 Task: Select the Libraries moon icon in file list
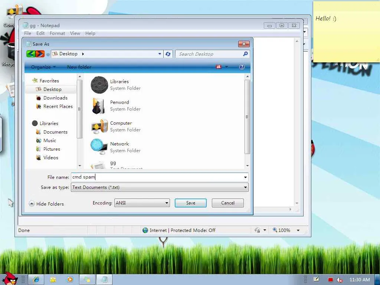point(99,85)
